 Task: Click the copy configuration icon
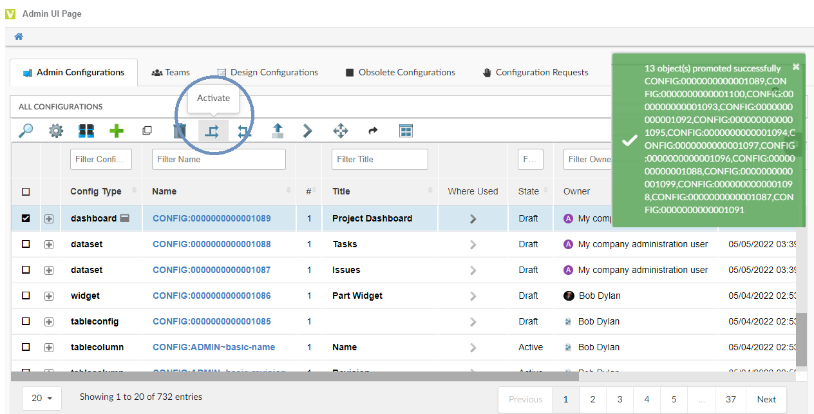click(x=147, y=131)
